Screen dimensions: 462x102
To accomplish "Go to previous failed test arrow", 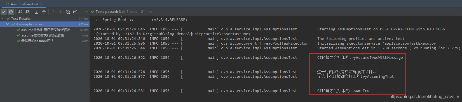I will (53, 12).
